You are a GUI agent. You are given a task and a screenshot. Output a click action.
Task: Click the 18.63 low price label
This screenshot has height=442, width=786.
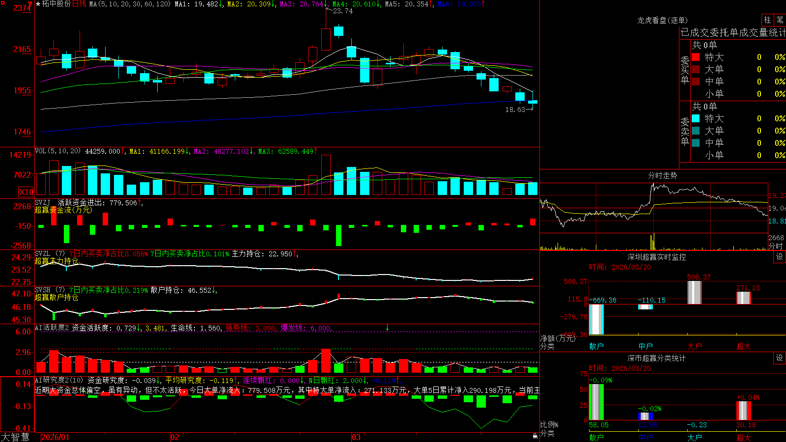point(515,110)
